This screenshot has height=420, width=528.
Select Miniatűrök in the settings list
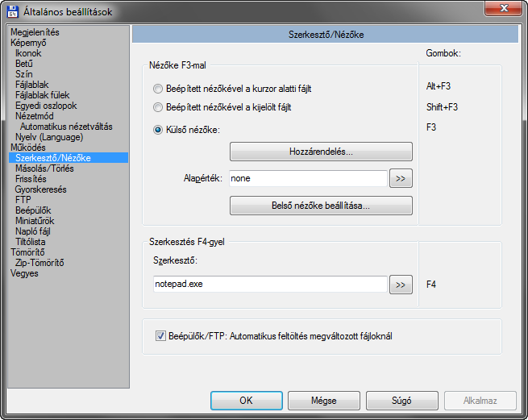point(35,221)
